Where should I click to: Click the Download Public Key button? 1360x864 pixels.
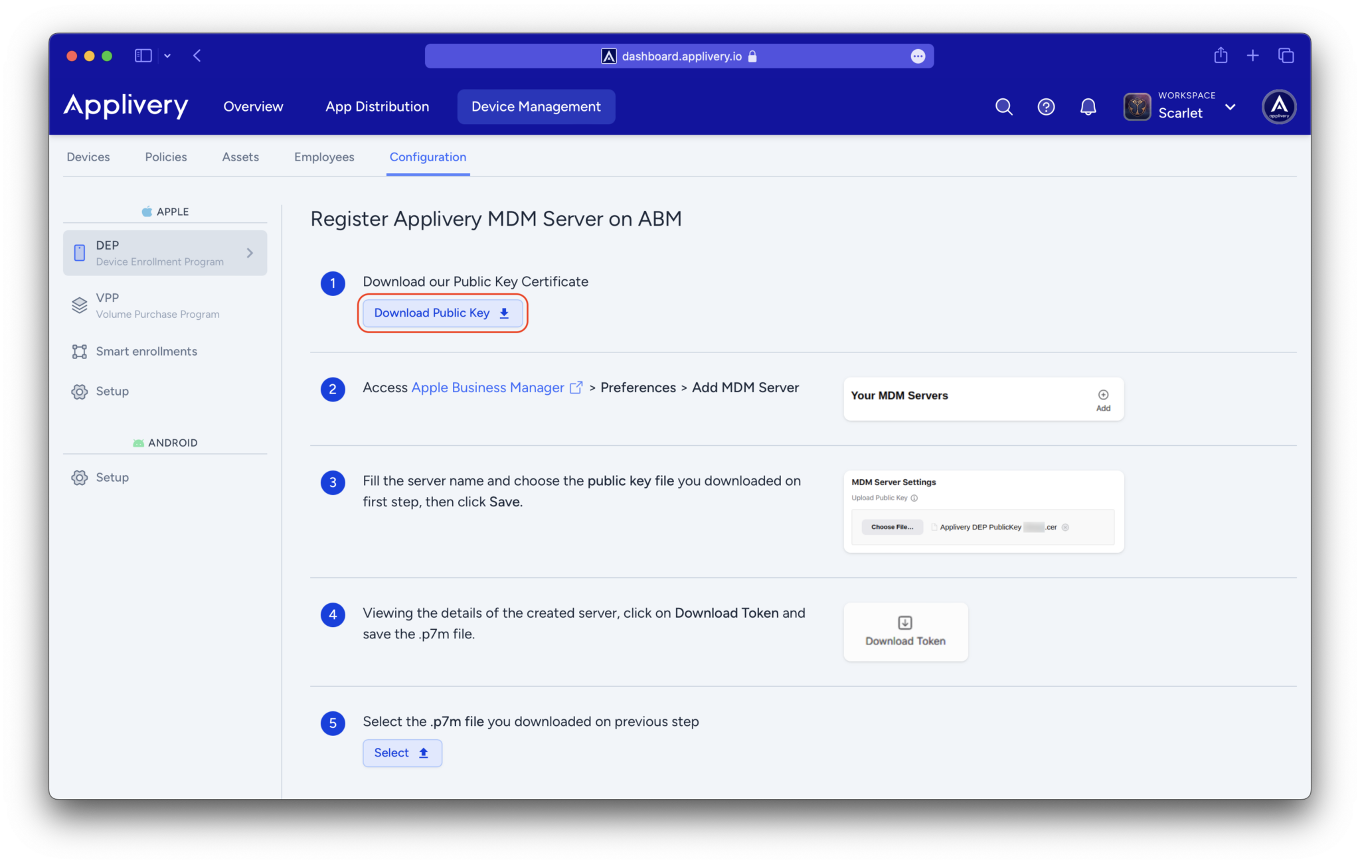[x=442, y=313]
